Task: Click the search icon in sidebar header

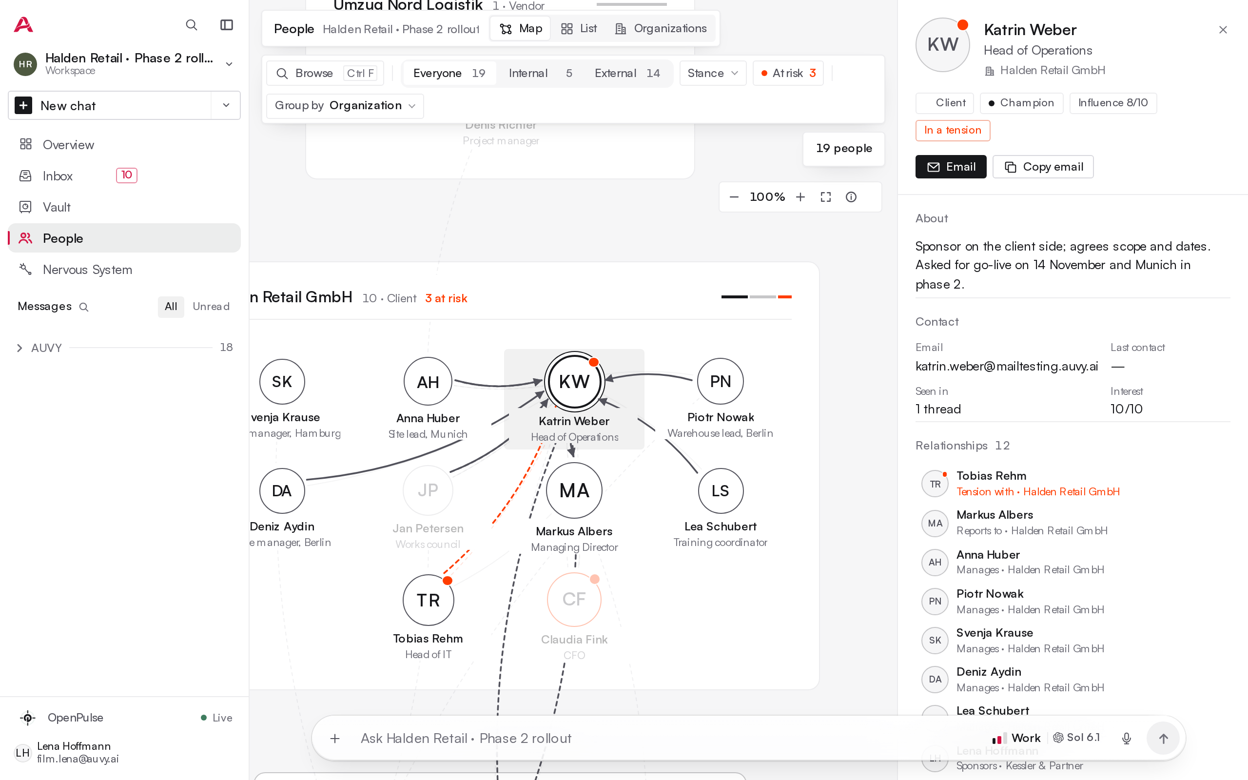Action: (x=191, y=25)
